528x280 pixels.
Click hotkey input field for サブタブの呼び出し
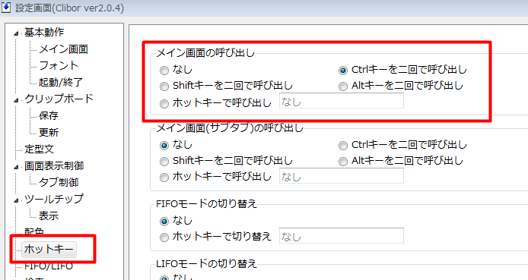(x=342, y=176)
